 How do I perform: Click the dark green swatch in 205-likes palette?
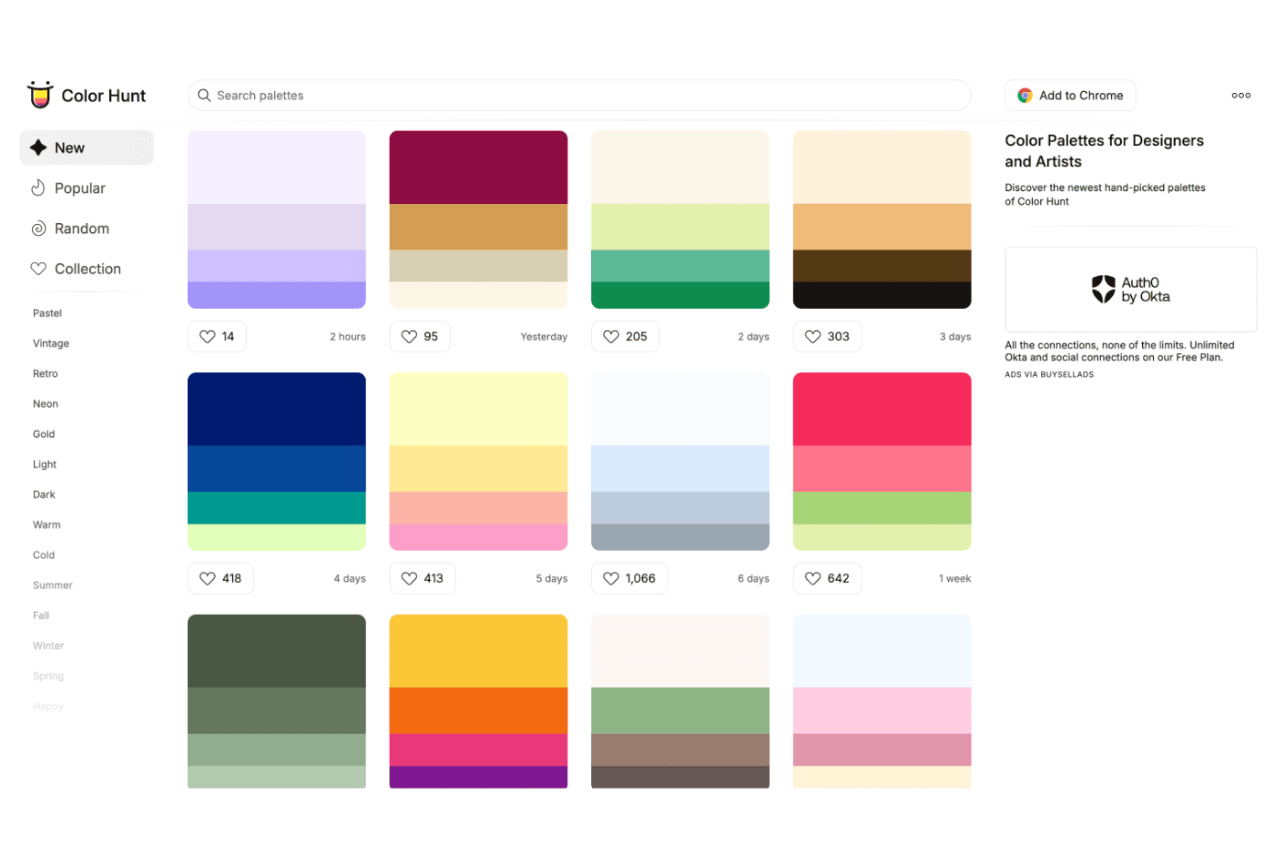coord(680,295)
